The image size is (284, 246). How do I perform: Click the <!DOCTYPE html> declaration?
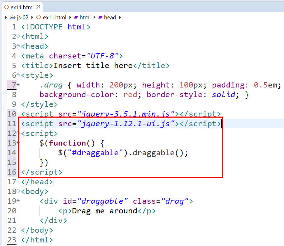pyautogui.click(x=56, y=27)
